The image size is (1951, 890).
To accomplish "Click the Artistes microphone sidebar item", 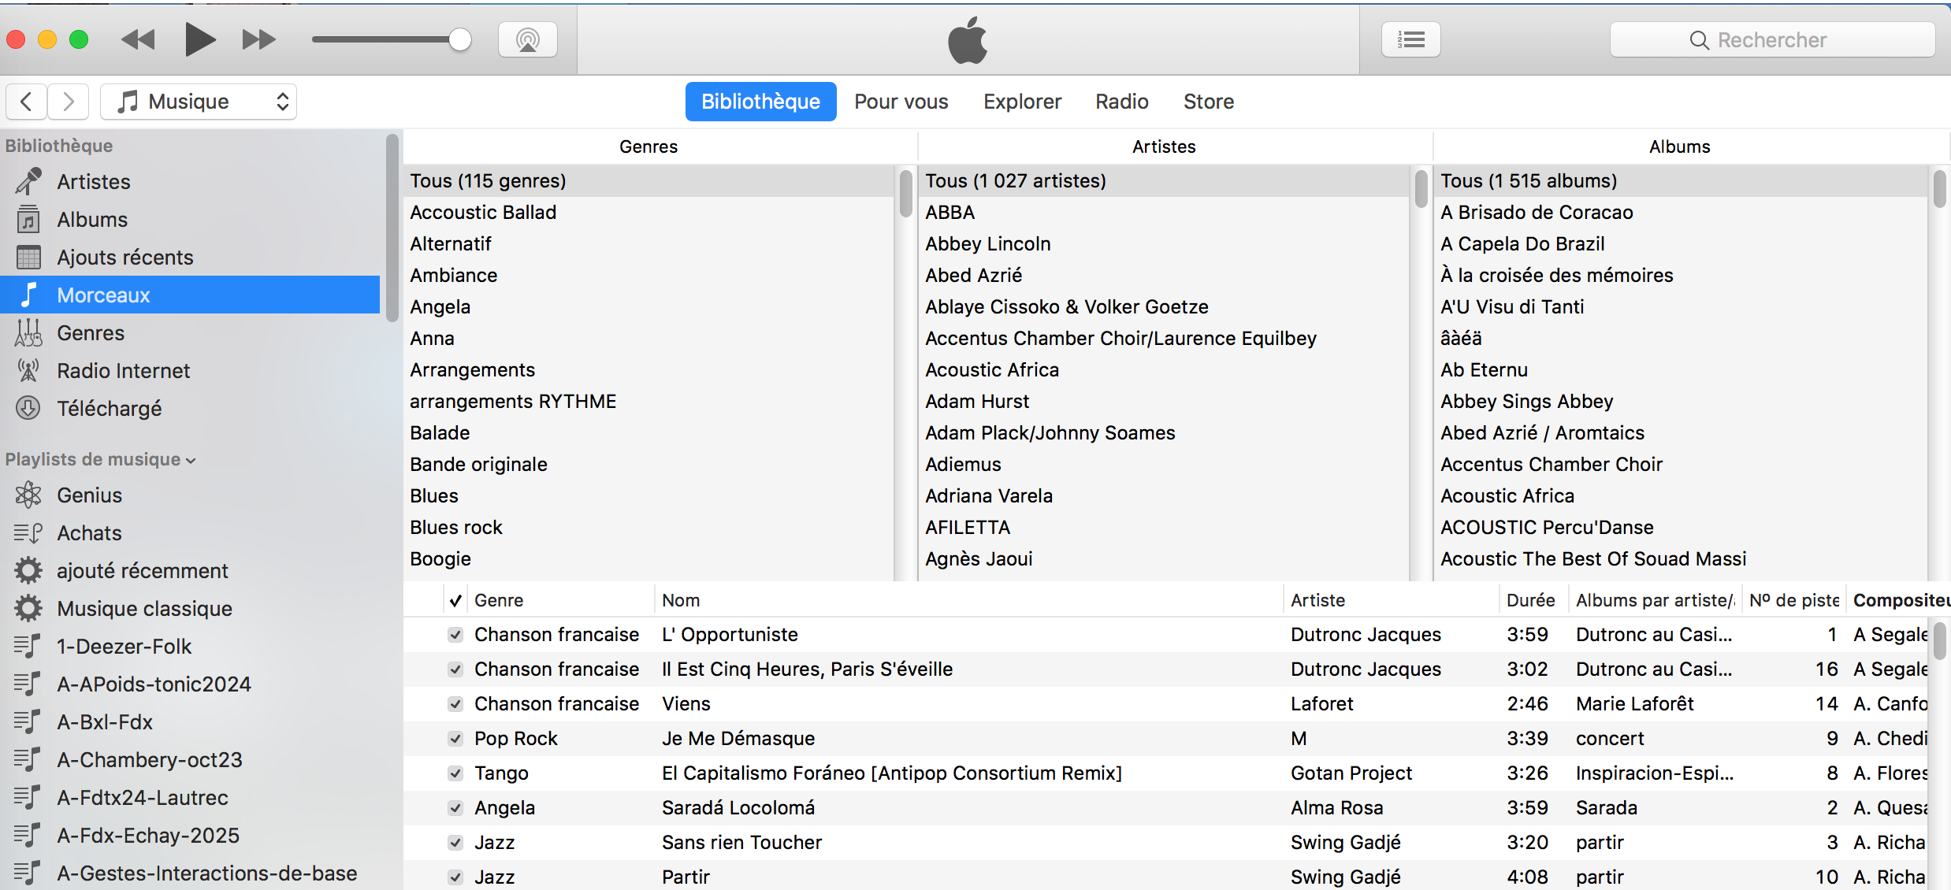I will tap(93, 182).
